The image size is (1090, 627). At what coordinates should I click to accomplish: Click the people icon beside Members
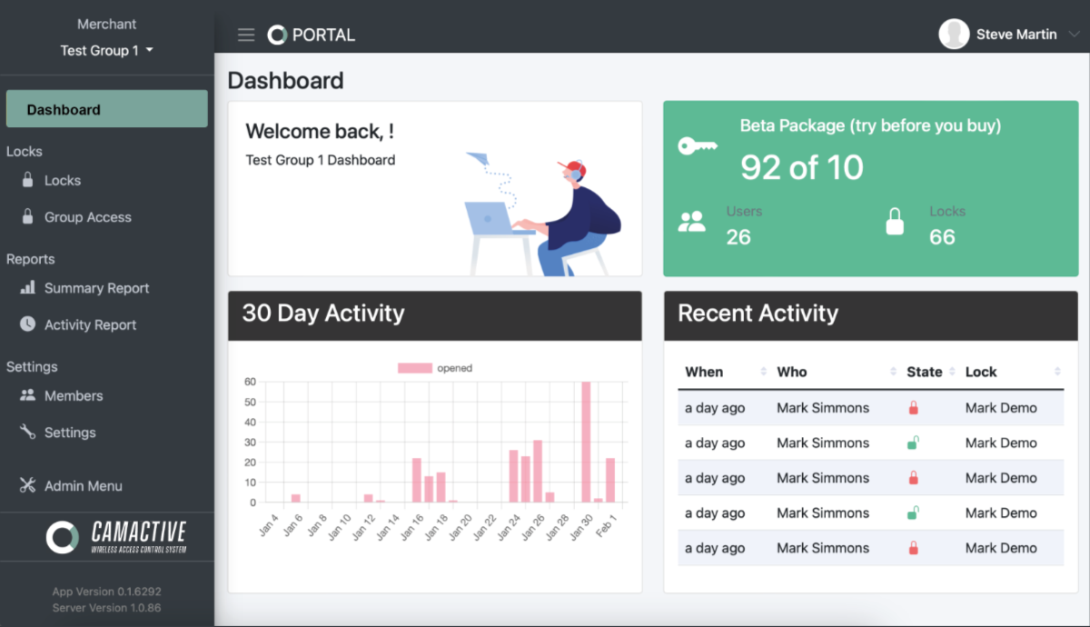point(27,395)
